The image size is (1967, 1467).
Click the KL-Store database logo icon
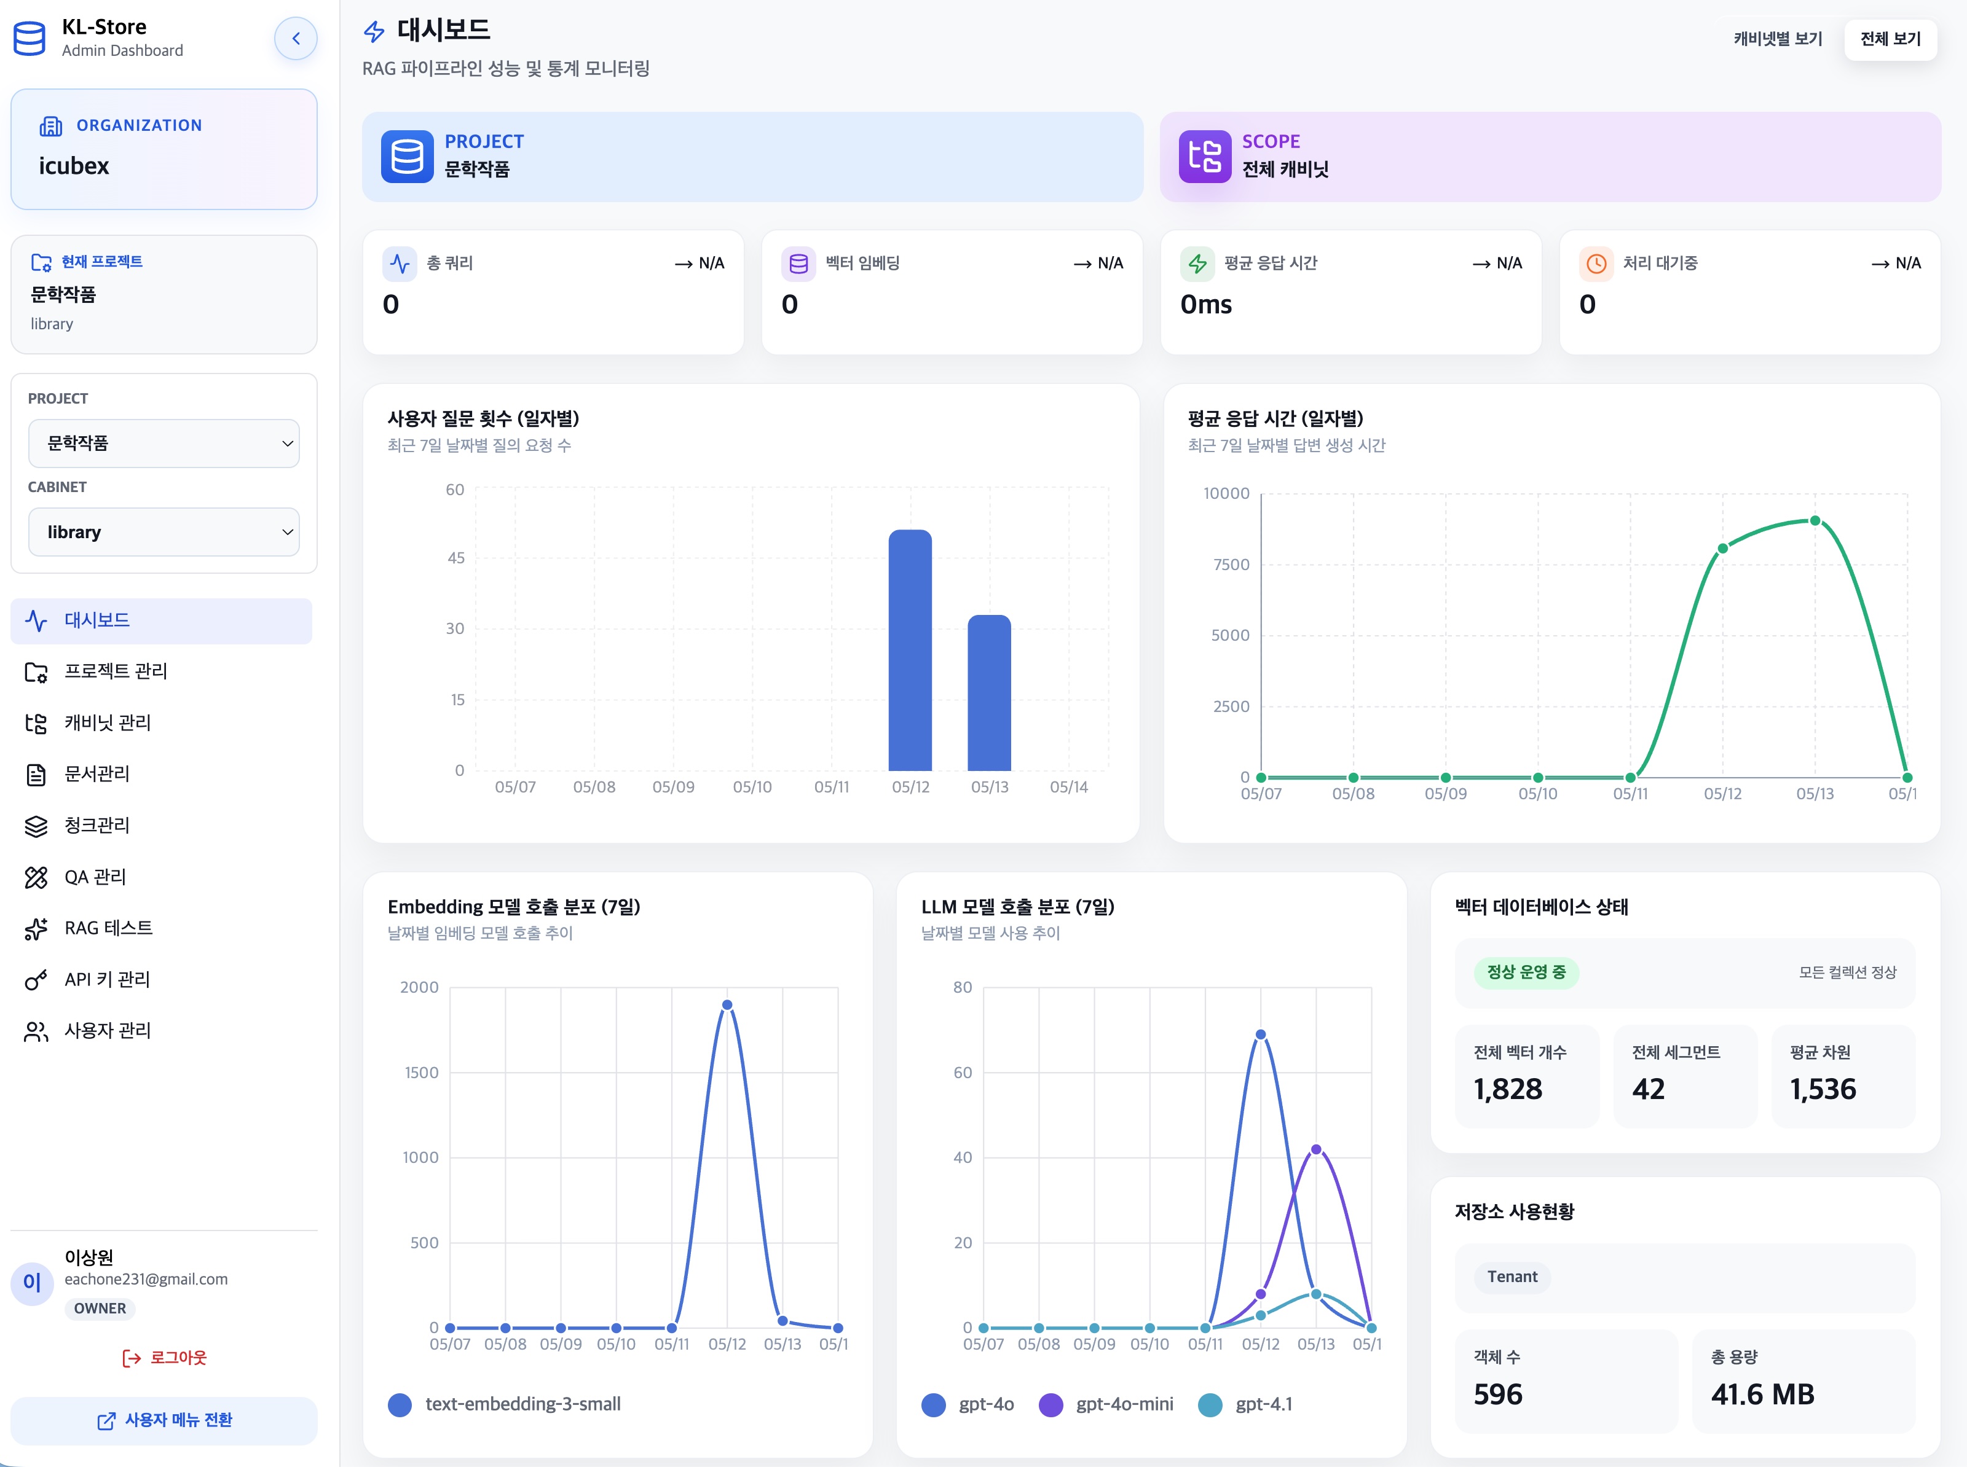(x=30, y=38)
